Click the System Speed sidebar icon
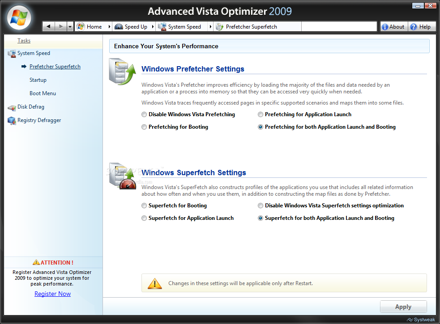 click(x=12, y=54)
